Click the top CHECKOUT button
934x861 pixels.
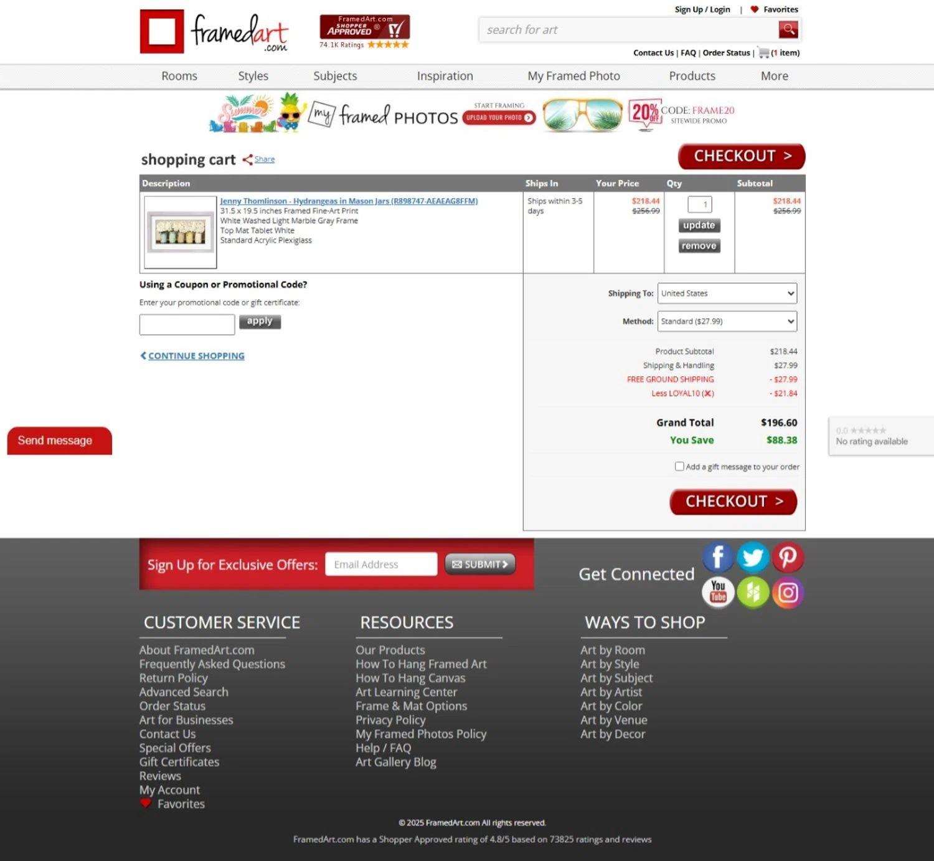pyautogui.click(x=742, y=156)
